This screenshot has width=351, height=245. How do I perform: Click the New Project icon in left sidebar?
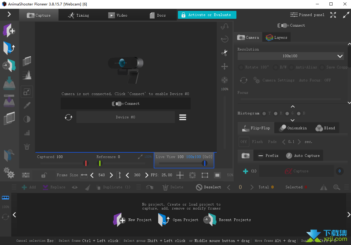point(9,30)
